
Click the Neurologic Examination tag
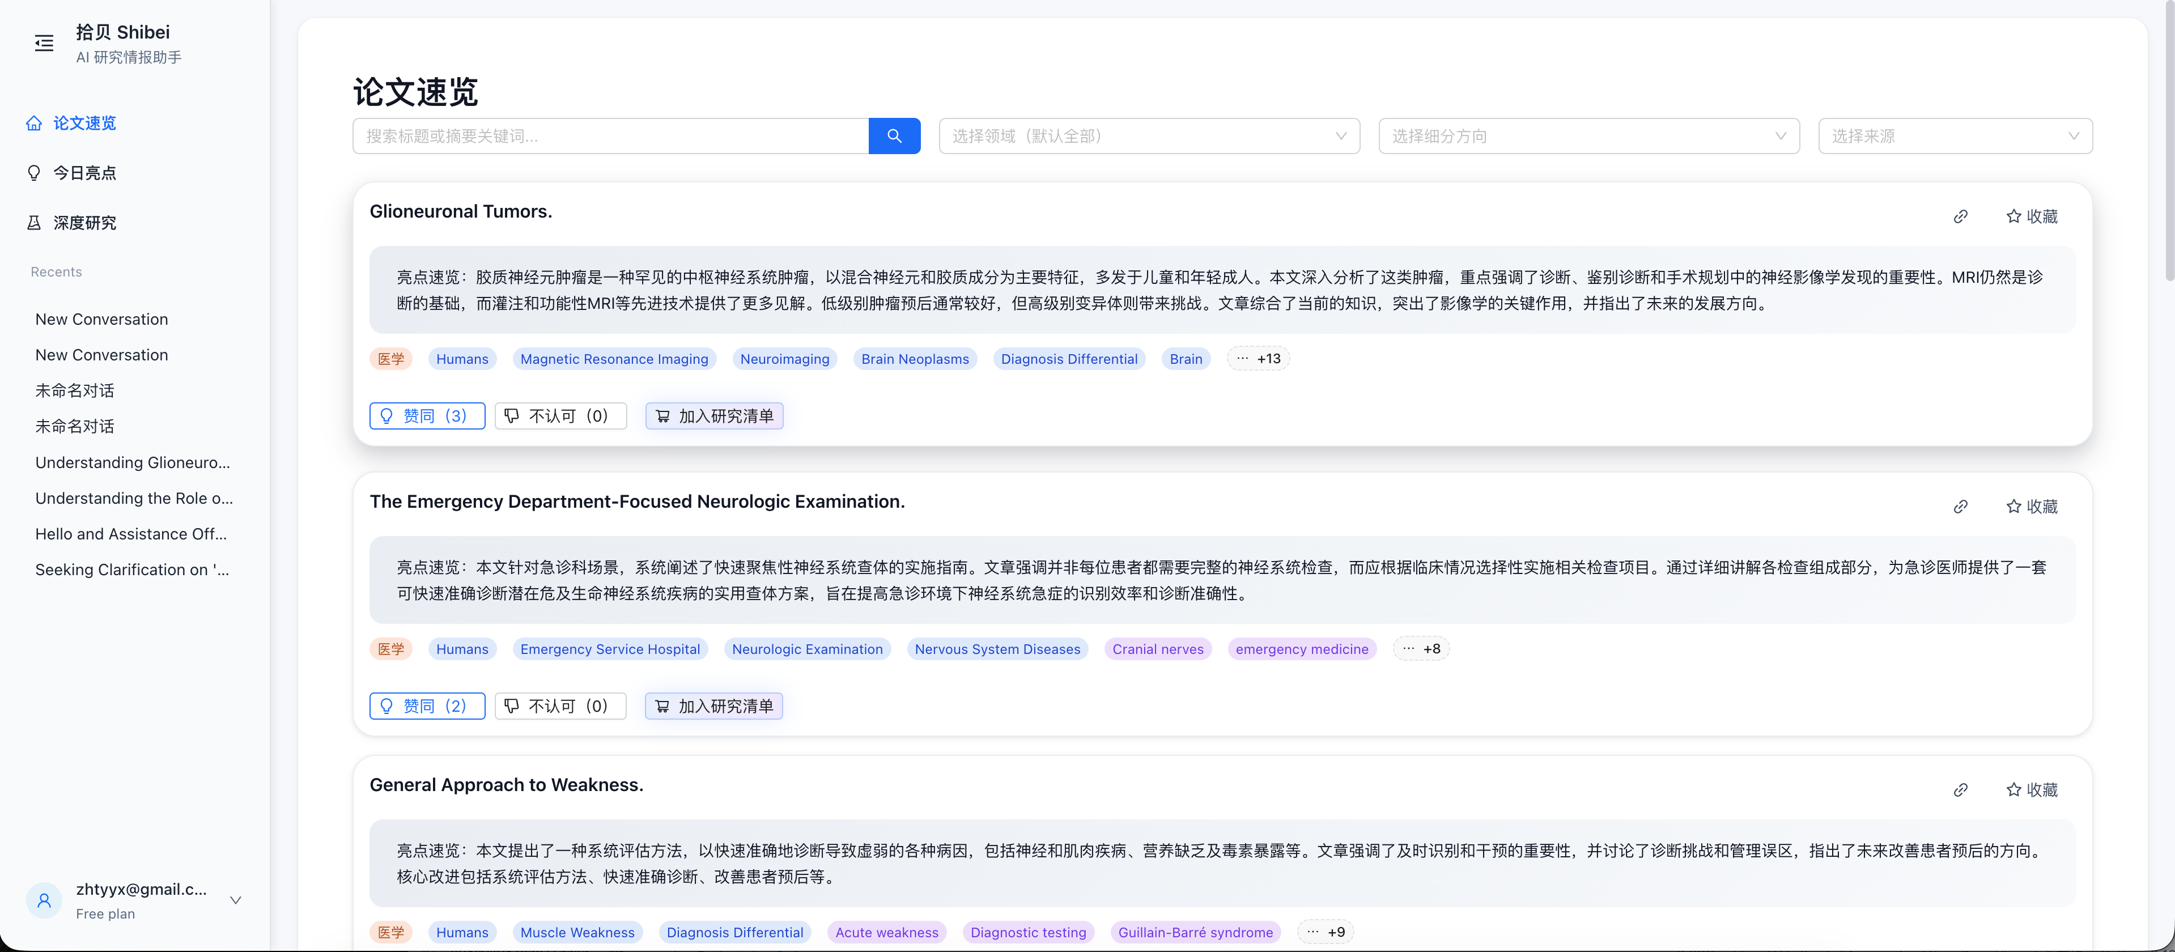[807, 649]
